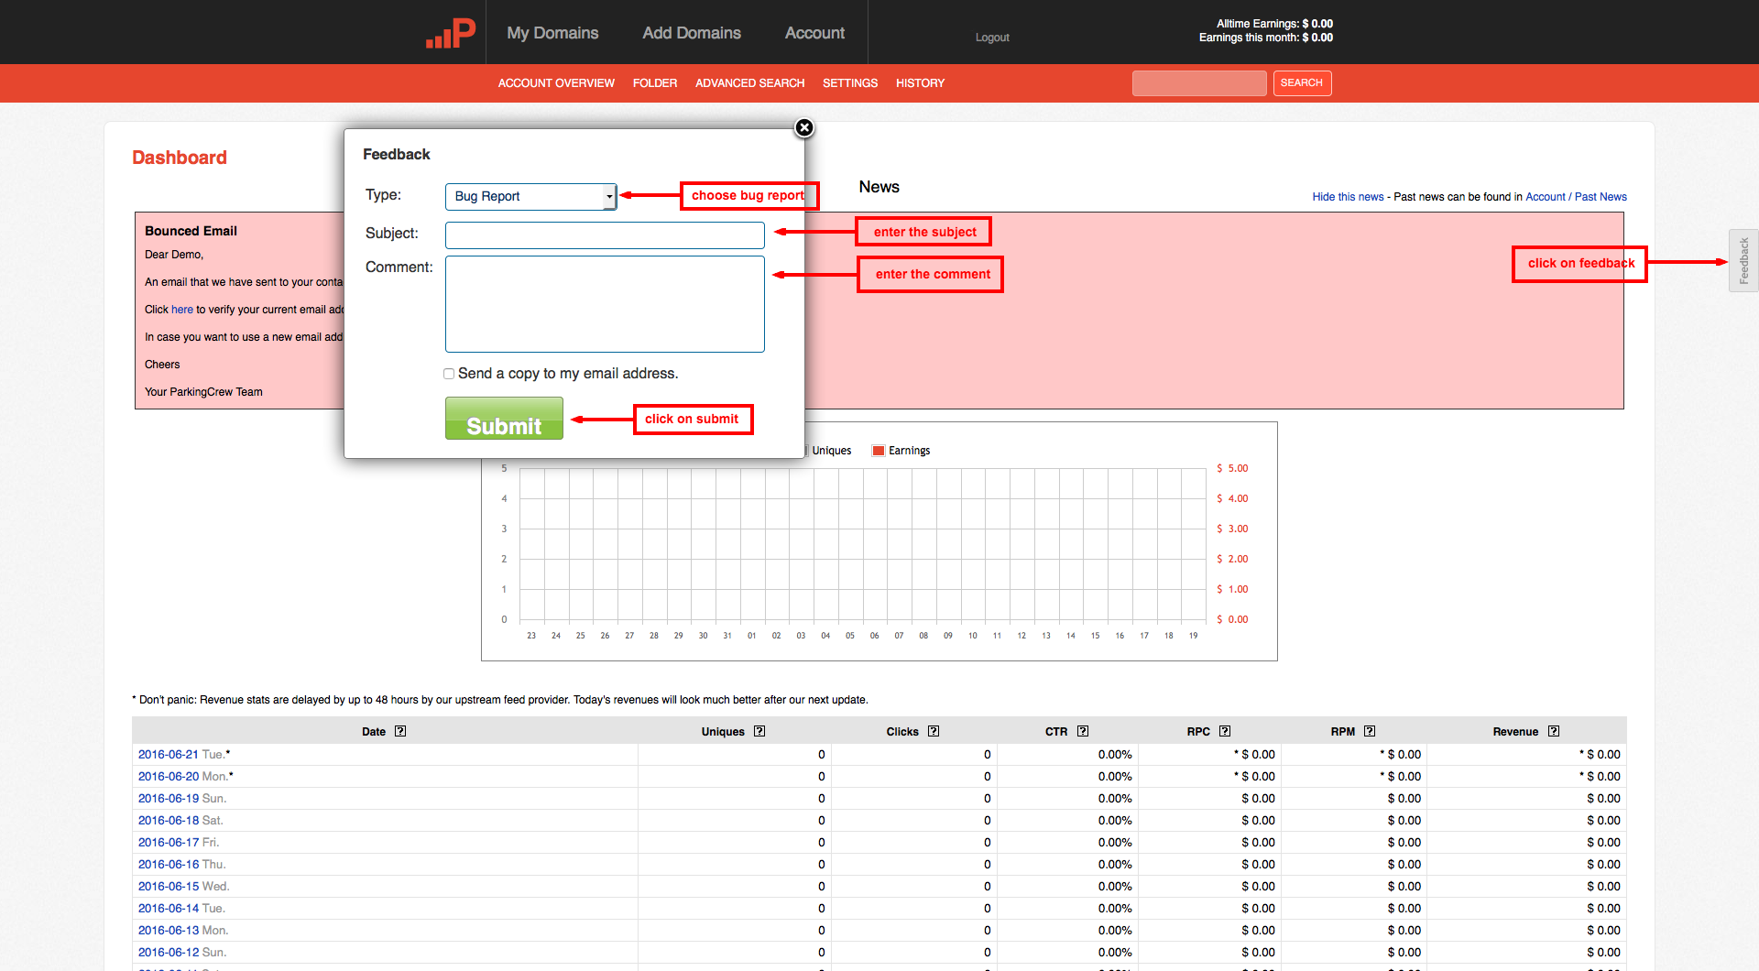This screenshot has height=971, width=1759.
Task: Click the help icon next to RPC
Action: click(1225, 731)
